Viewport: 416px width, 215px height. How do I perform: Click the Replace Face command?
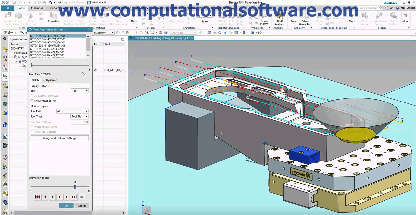[334, 18]
